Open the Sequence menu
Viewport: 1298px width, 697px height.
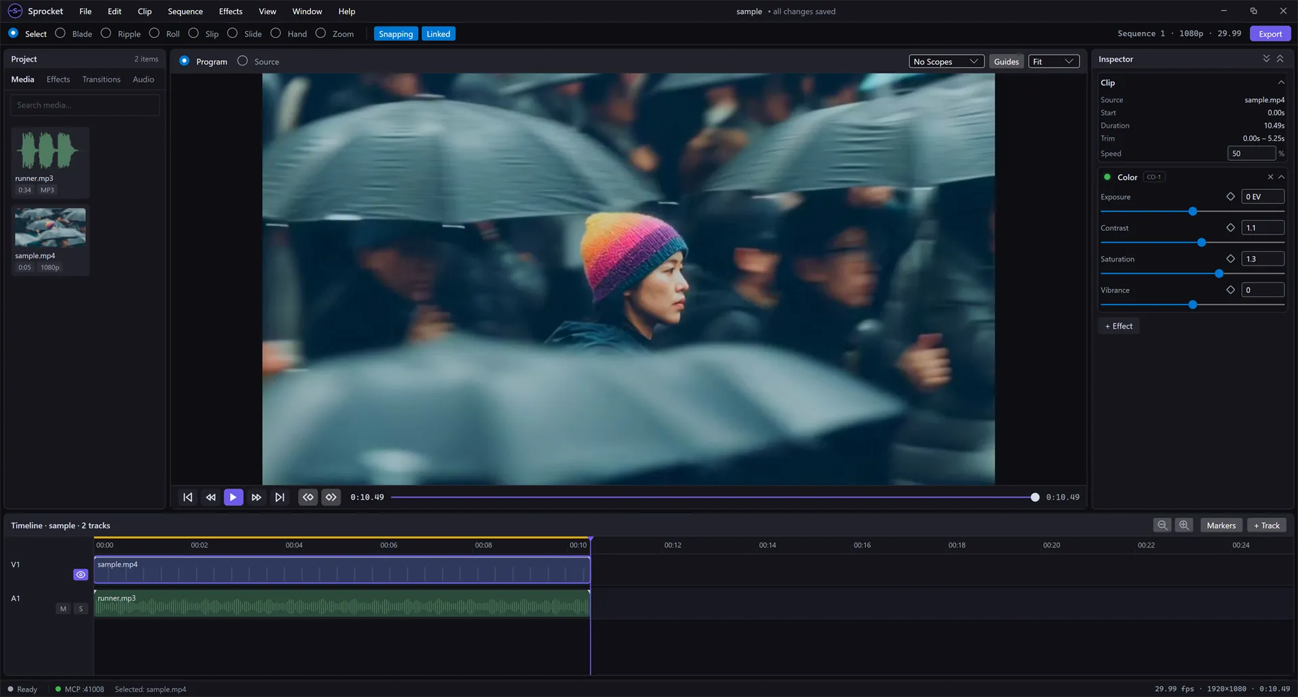(x=185, y=11)
